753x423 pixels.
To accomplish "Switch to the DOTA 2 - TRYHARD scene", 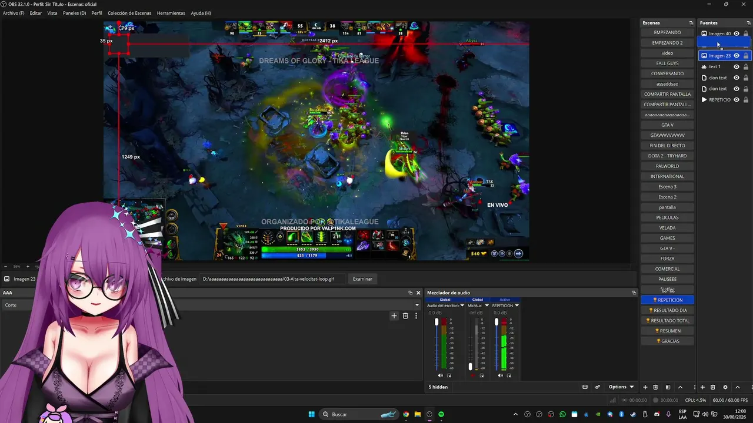I will (667, 156).
